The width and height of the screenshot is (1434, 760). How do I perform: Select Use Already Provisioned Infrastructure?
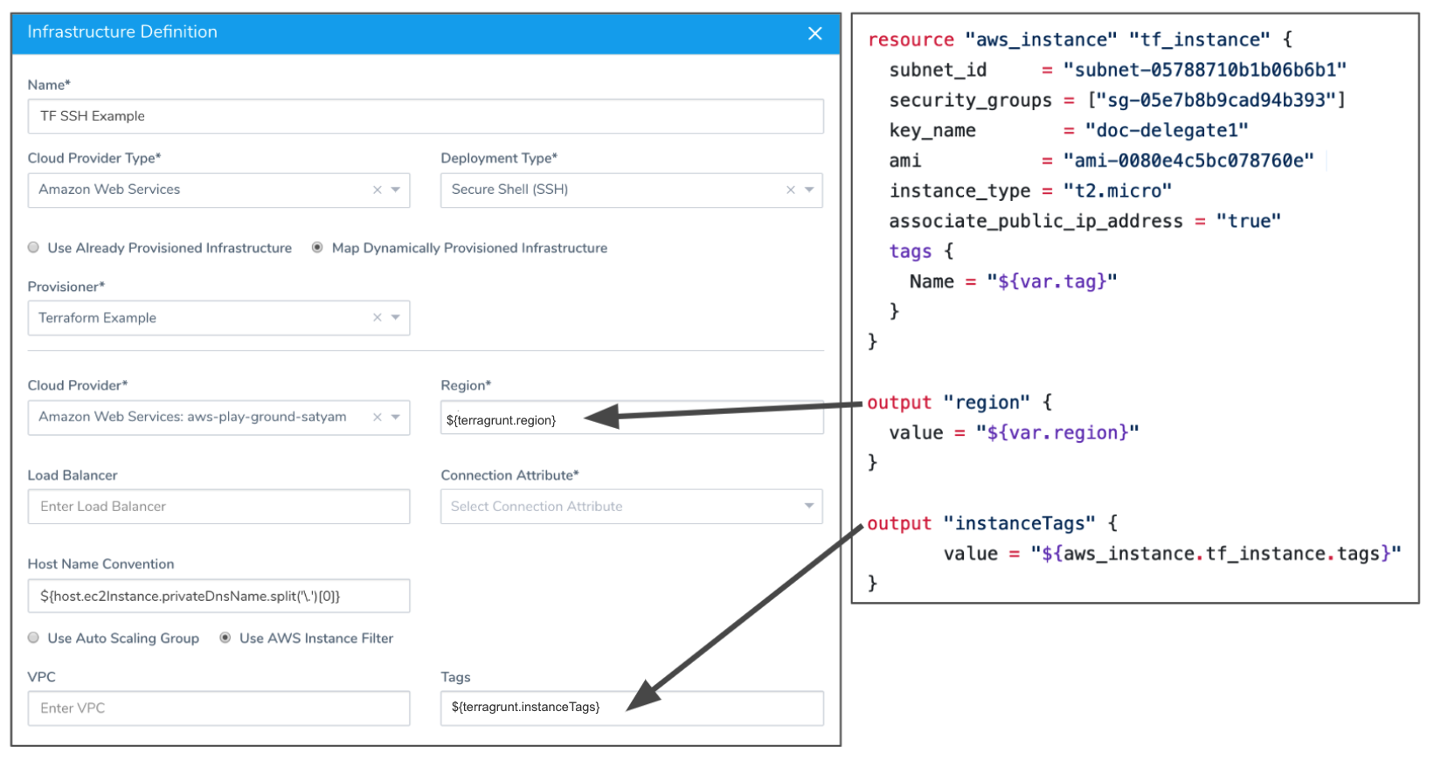click(x=34, y=248)
